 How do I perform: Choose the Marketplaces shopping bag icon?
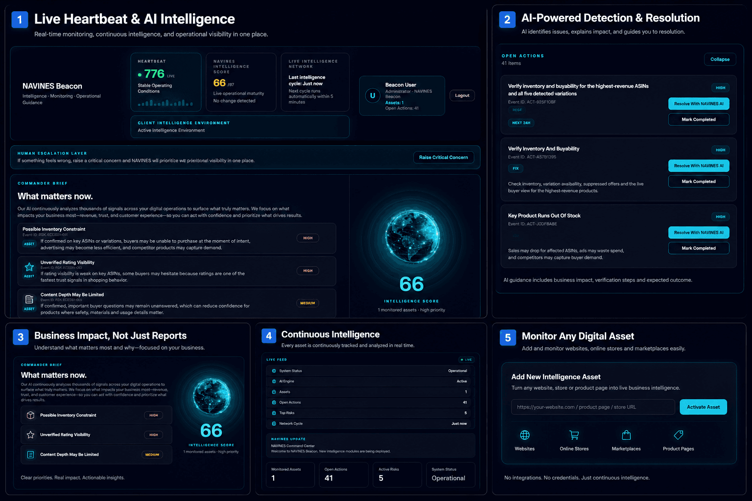pos(626,435)
